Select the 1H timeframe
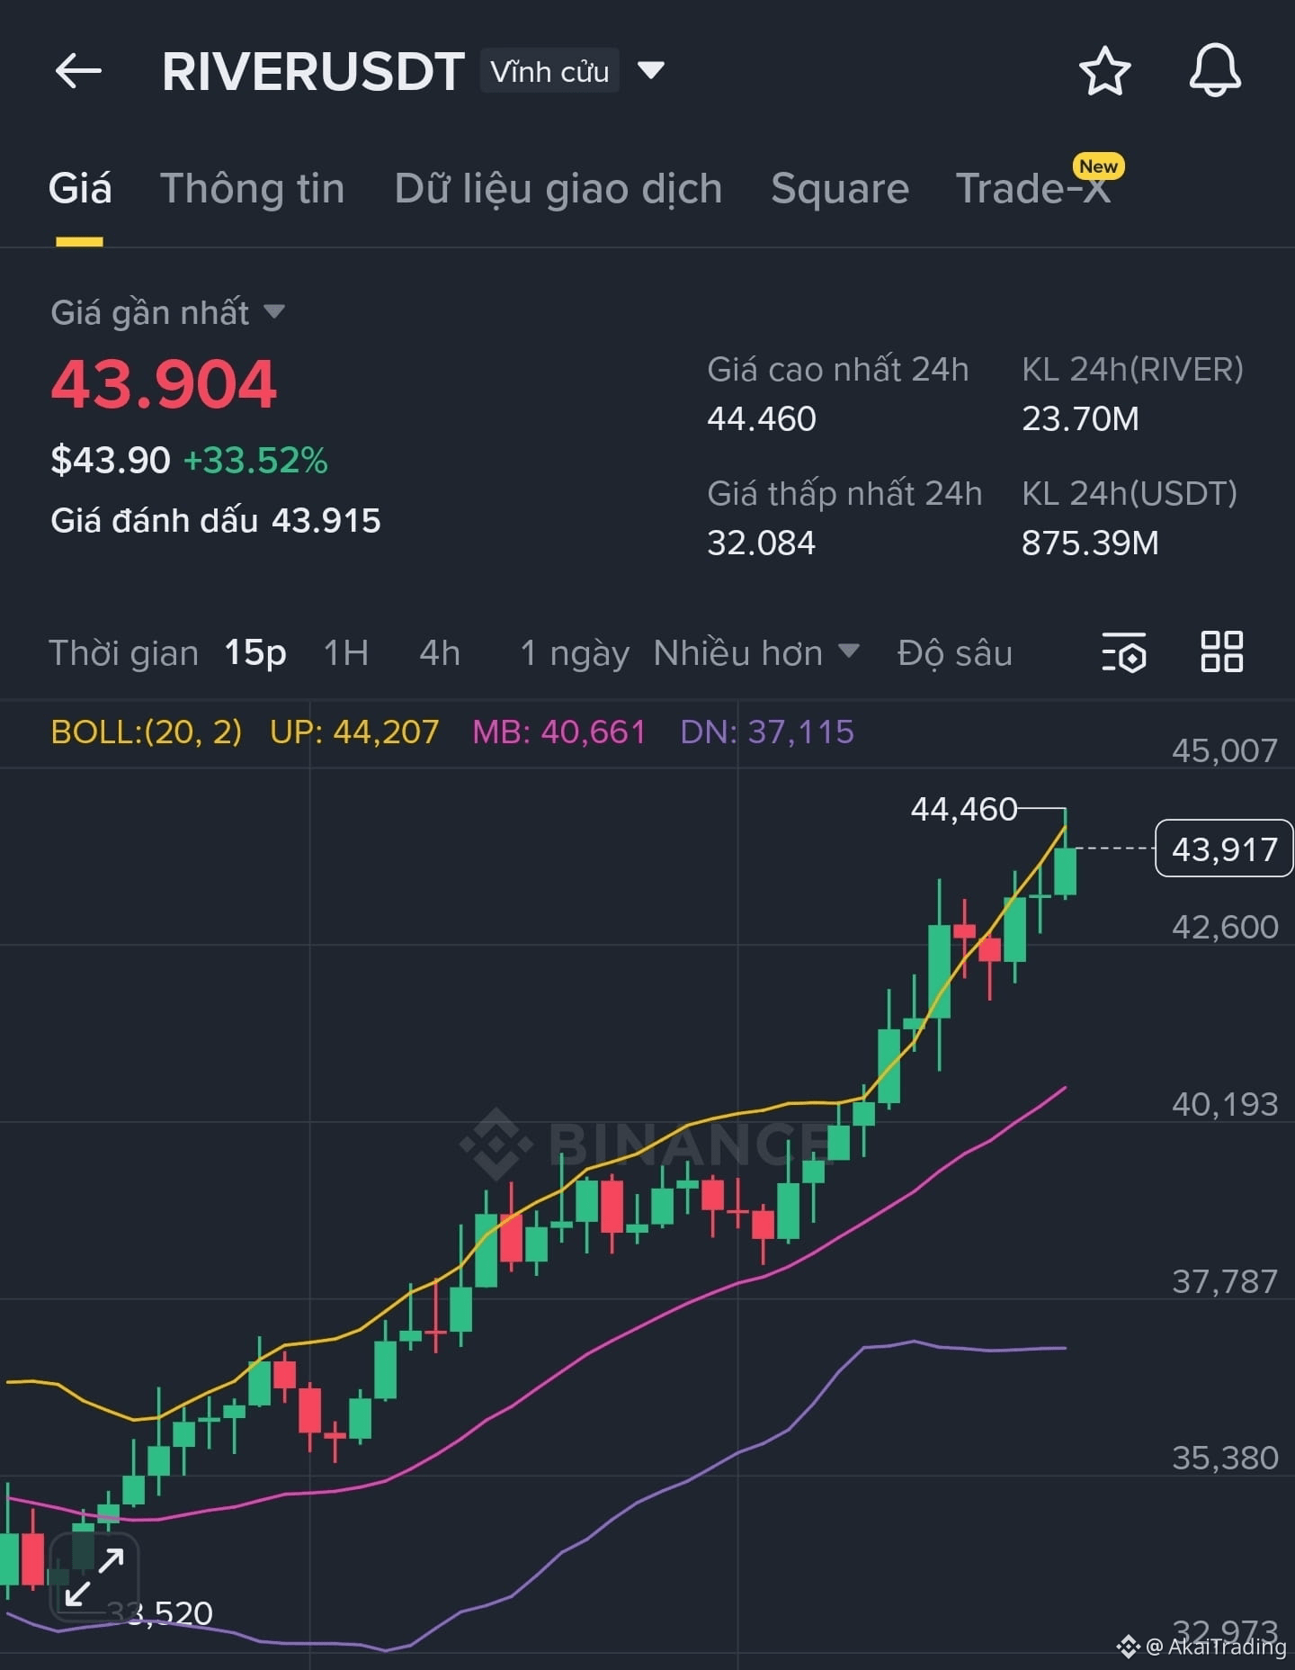The width and height of the screenshot is (1295, 1670). [346, 652]
